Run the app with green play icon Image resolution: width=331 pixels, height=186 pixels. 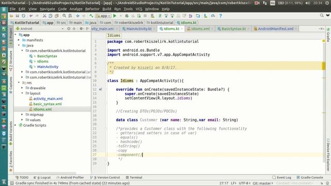115,16
